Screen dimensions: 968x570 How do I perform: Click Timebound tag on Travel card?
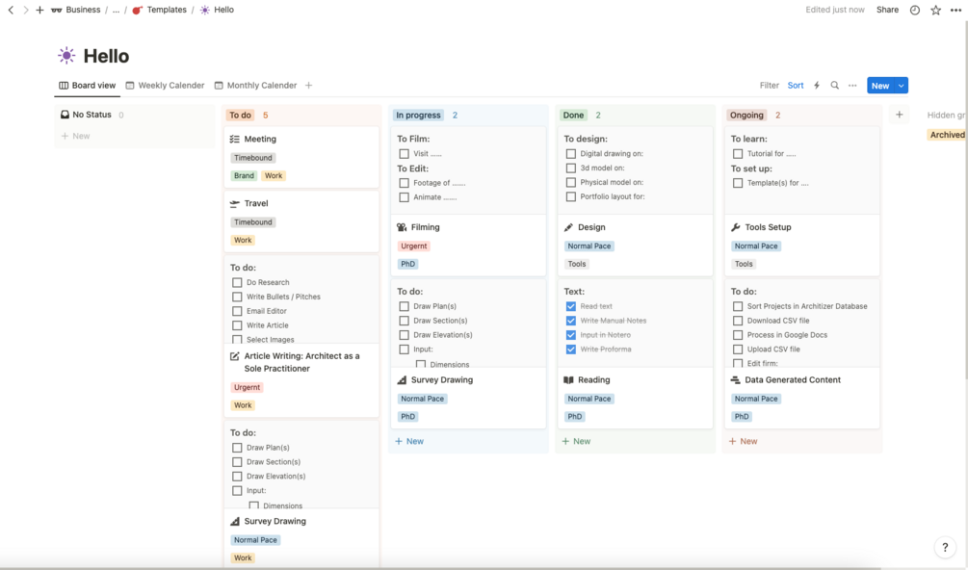(253, 222)
